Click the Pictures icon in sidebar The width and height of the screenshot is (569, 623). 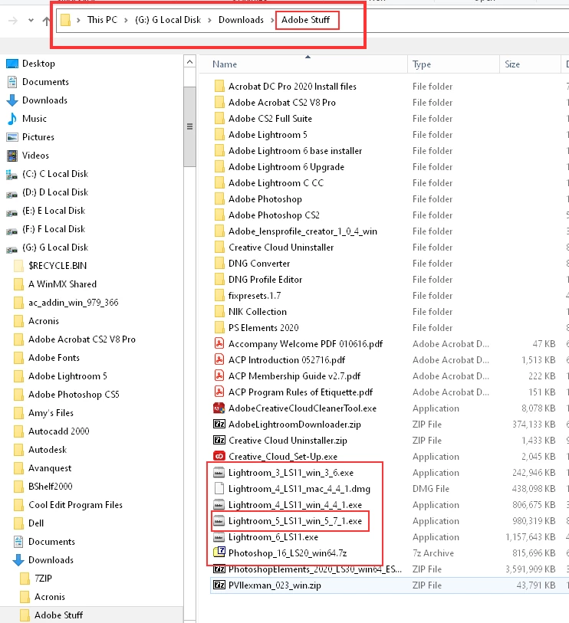[12, 137]
